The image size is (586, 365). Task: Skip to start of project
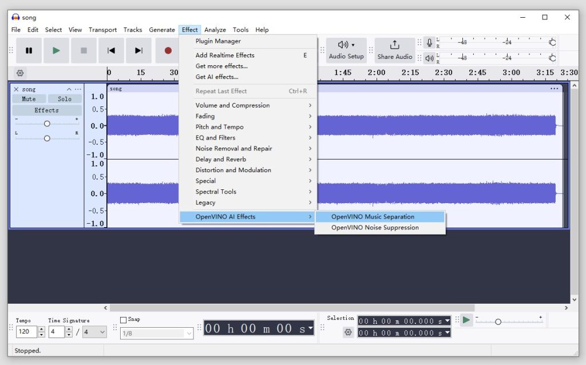[x=111, y=50]
